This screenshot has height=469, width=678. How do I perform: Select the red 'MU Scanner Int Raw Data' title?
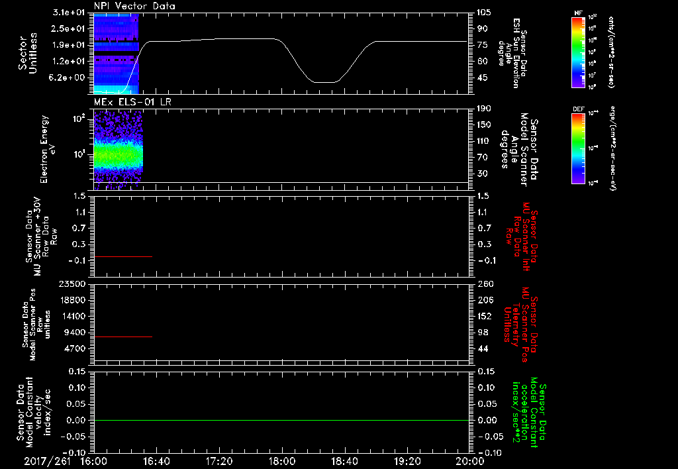tap(522, 236)
